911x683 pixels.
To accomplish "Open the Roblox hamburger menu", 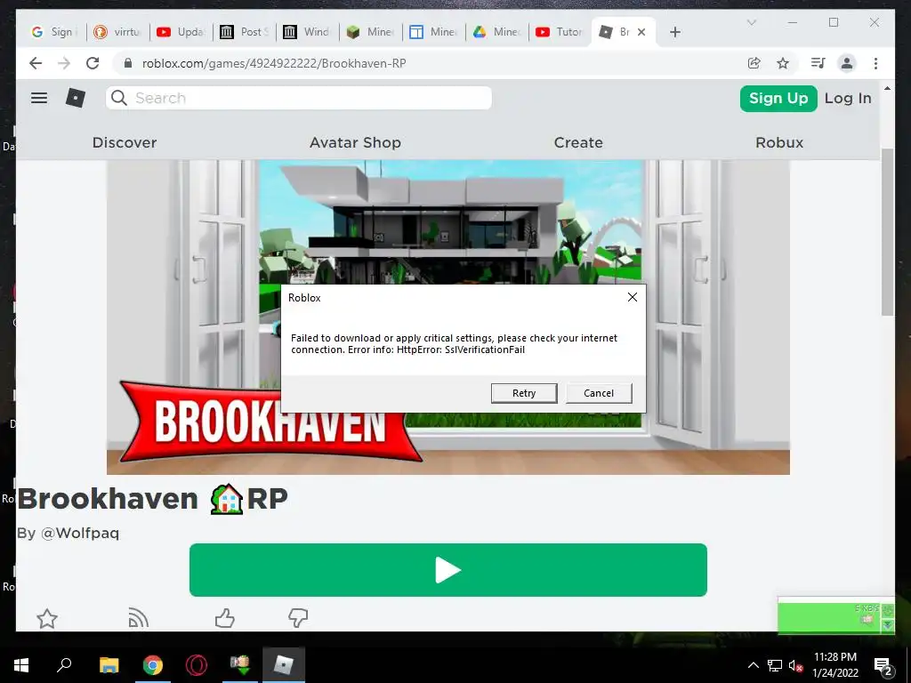I will click(x=39, y=98).
